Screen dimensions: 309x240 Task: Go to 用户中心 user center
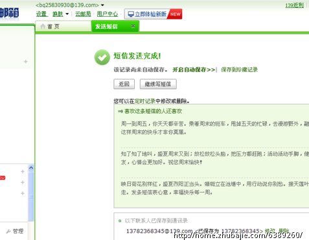(108, 14)
